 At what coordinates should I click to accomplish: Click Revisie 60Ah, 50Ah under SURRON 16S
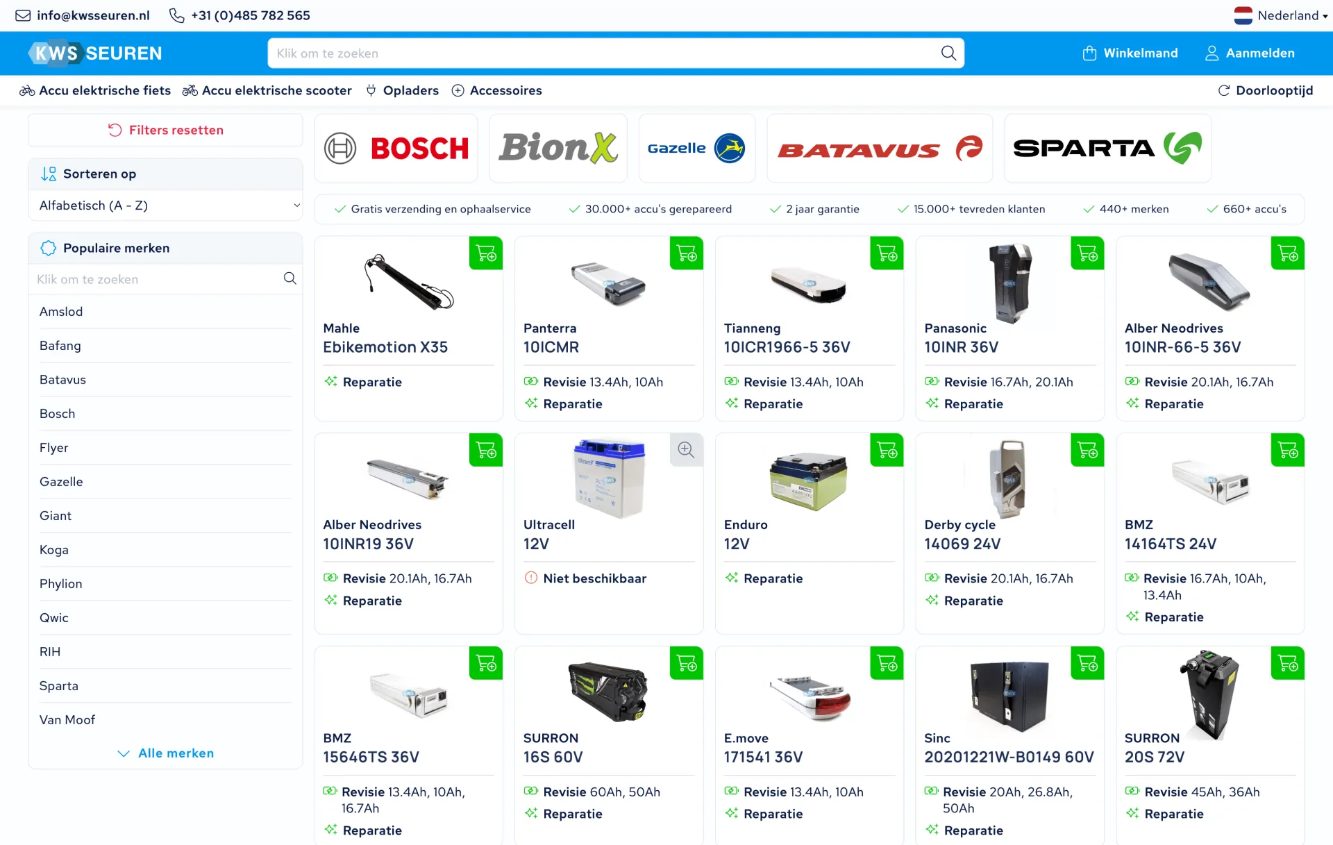tap(601, 792)
